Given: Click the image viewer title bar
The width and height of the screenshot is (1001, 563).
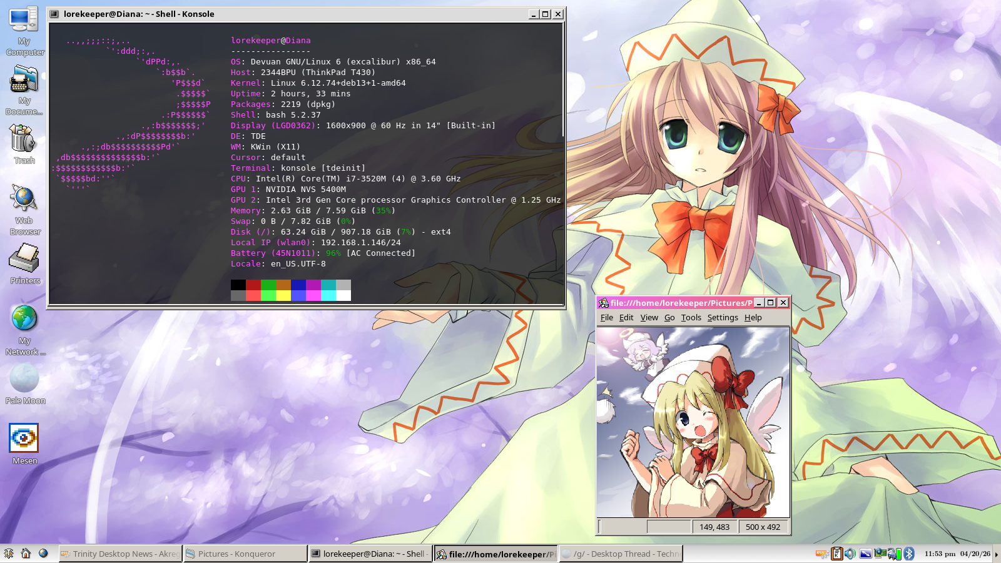Looking at the screenshot, I should [681, 303].
